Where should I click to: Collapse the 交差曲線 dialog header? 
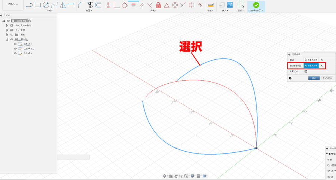coord(289,55)
